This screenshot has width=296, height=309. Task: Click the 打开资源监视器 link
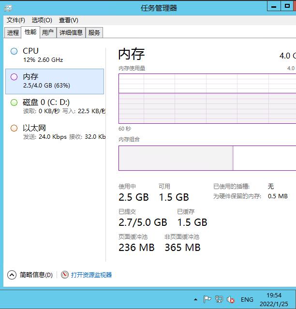[x=91, y=275]
